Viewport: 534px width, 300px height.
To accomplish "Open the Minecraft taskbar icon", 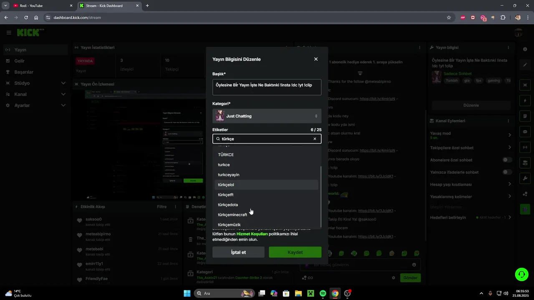I will pyautogui.click(x=311, y=293).
